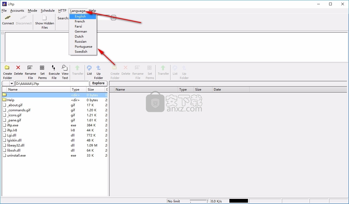Image resolution: width=349 pixels, height=204 pixels.
Task: Select the Help folder row
Action: [55, 100]
